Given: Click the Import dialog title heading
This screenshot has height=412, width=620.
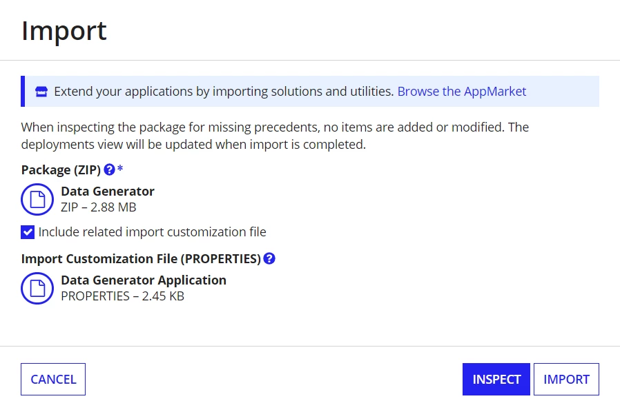Looking at the screenshot, I should point(64,30).
